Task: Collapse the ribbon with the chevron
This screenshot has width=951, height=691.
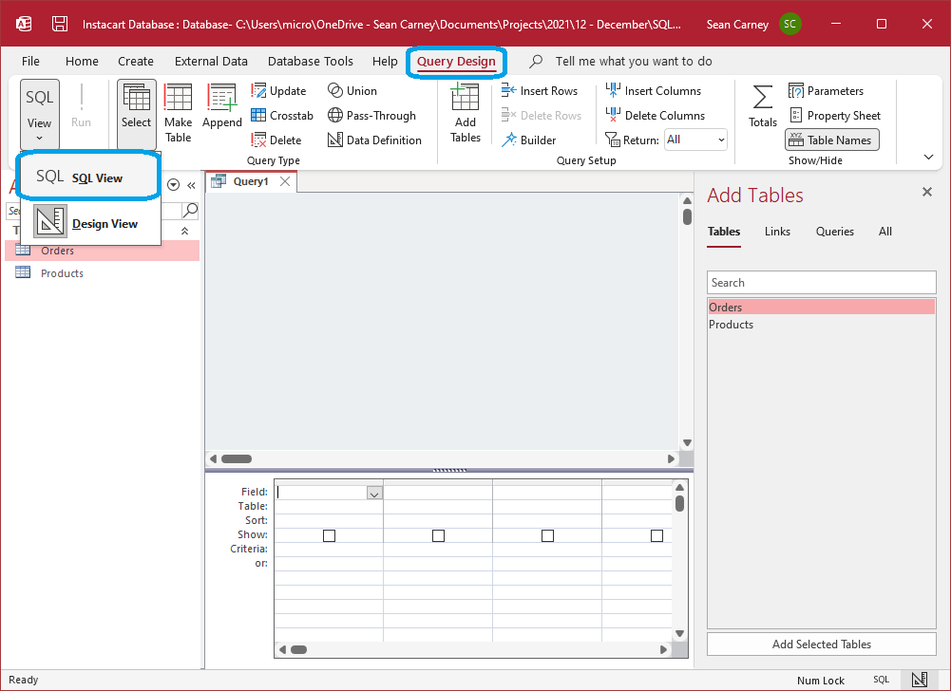Action: [928, 157]
